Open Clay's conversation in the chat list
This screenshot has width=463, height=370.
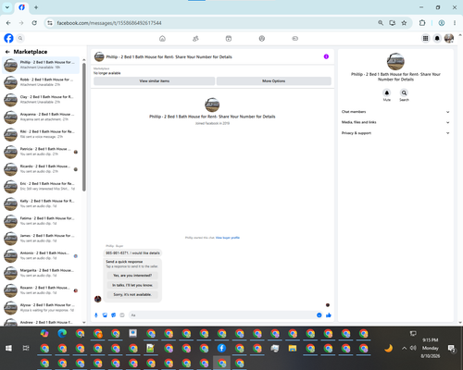41,99
